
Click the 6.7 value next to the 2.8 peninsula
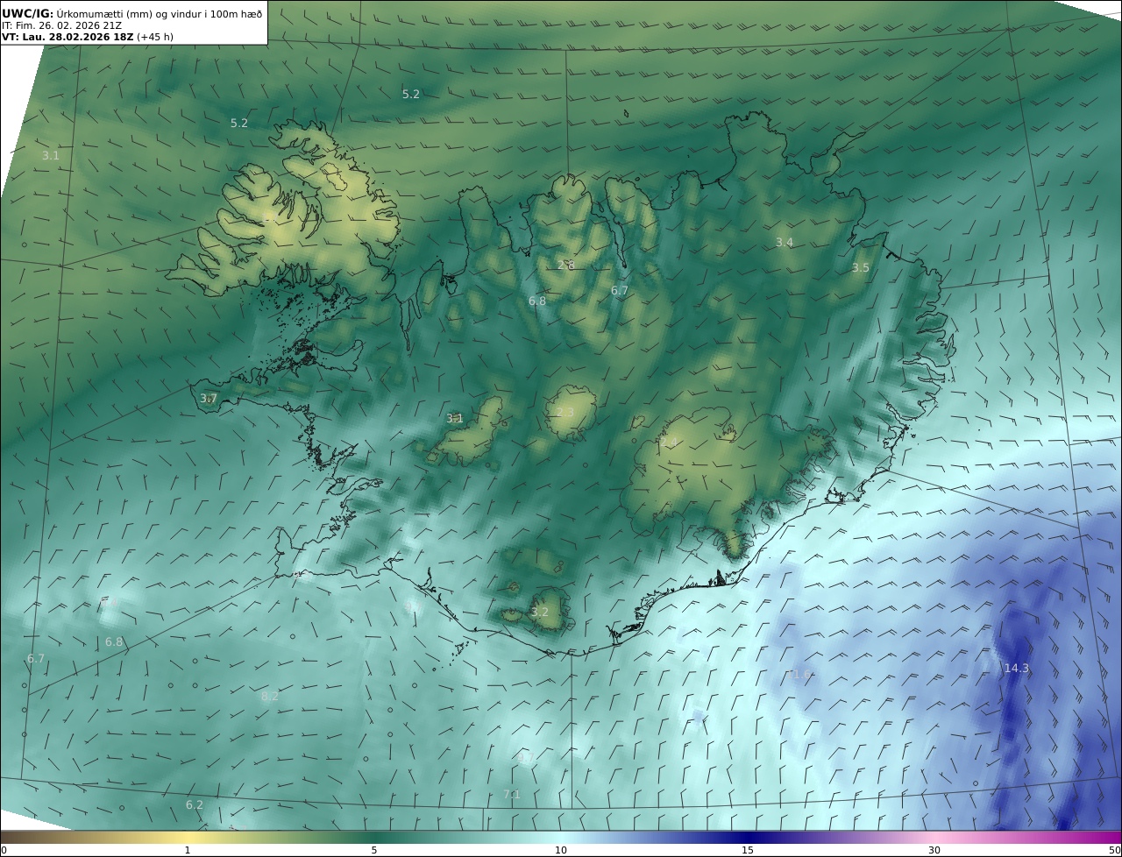click(619, 290)
